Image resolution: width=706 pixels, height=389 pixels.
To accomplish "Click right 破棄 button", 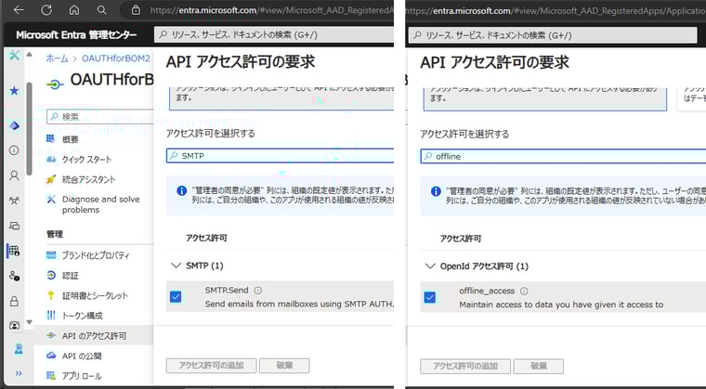I will 539,366.
